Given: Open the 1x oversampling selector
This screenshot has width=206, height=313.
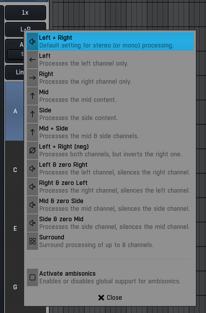Looking at the screenshot, I should tap(25, 13).
